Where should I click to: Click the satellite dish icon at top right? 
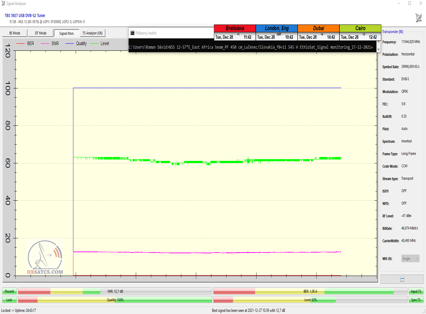click(419, 17)
